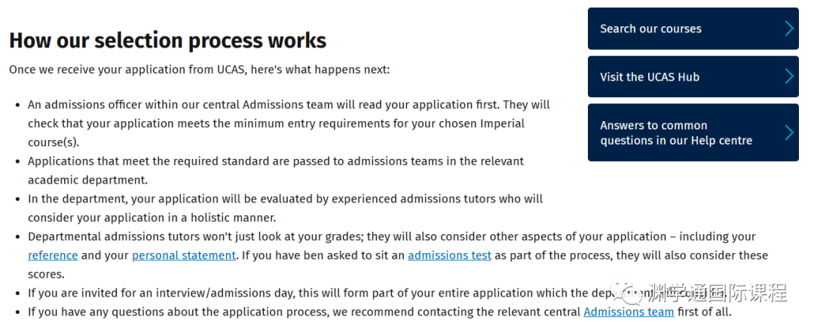Click the bullet about questions on application process

pyautogui.click(x=379, y=312)
